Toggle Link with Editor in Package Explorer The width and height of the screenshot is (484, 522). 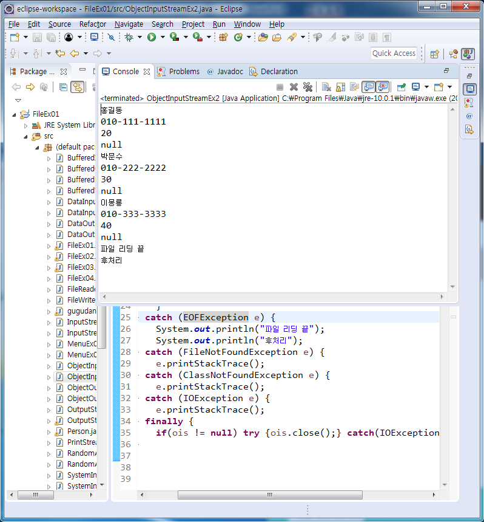(x=77, y=88)
